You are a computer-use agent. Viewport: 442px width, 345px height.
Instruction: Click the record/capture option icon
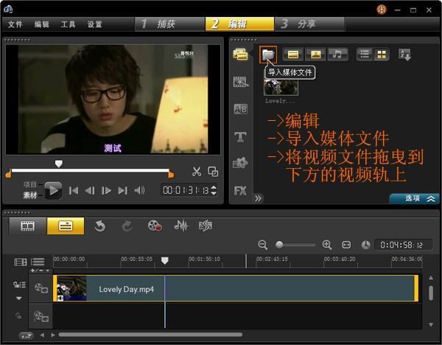pos(154,226)
